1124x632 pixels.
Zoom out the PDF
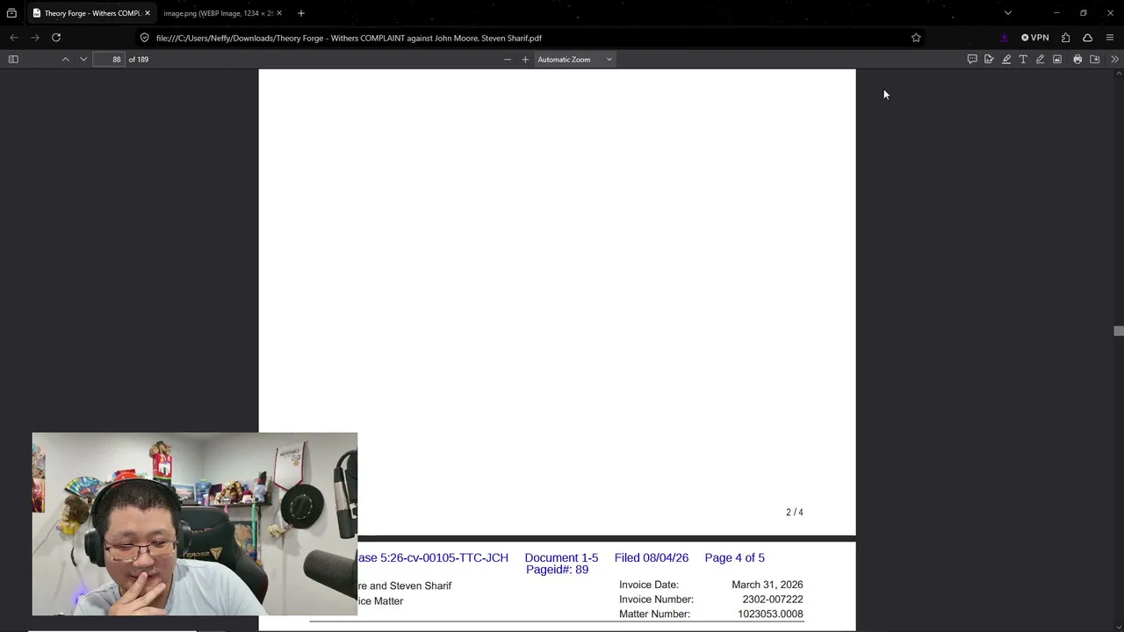pos(508,59)
